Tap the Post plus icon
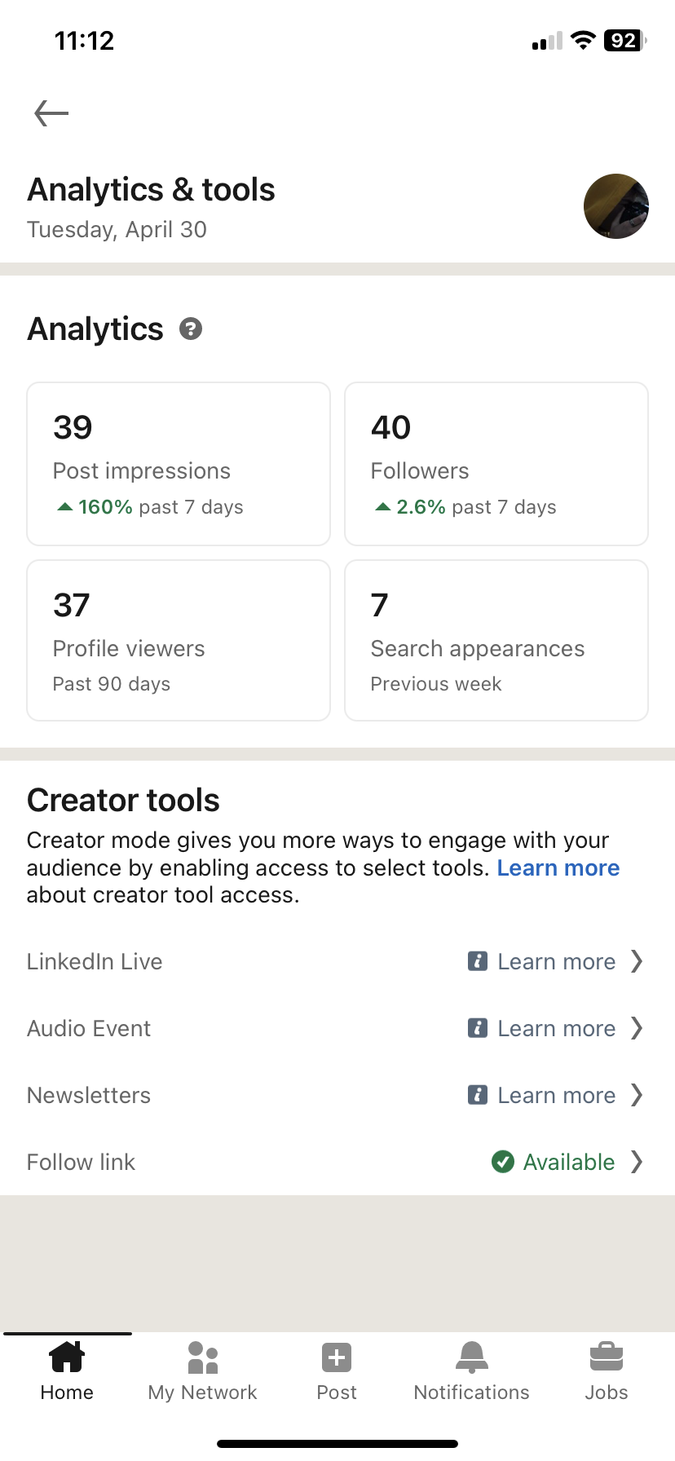This screenshot has width=675, height=1461. click(x=337, y=1358)
